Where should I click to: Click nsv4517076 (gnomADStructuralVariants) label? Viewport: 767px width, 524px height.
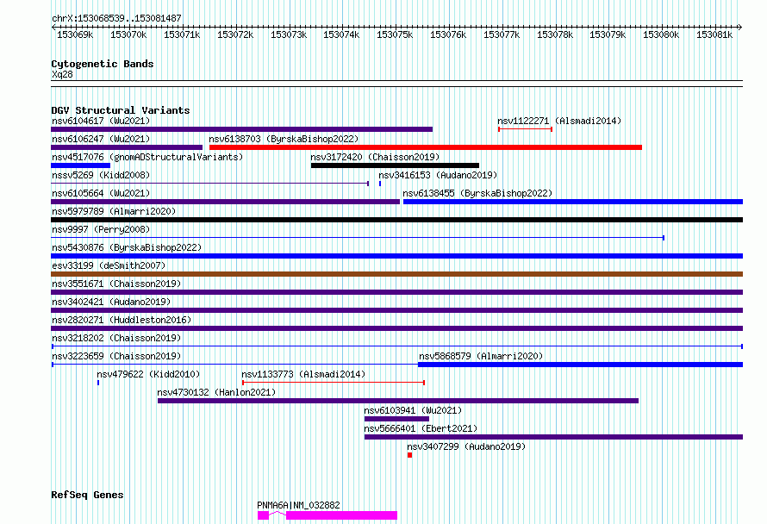tap(147, 157)
